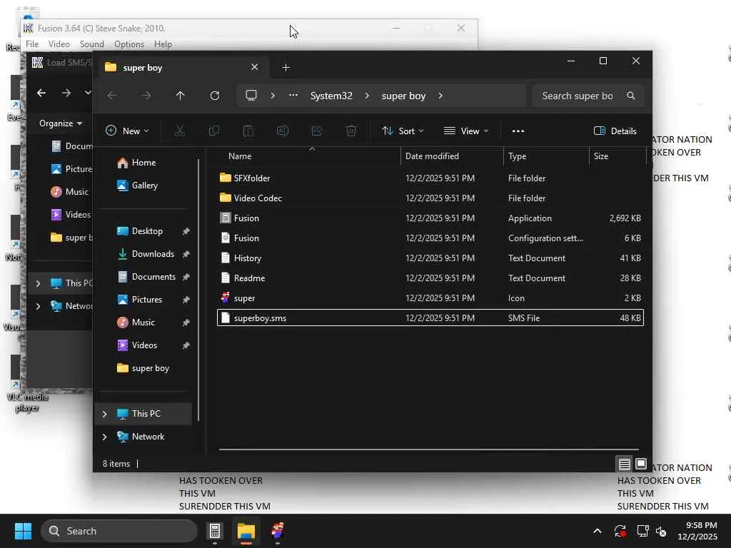
Task: Open the Sort dropdown
Action: pos(403,131)
